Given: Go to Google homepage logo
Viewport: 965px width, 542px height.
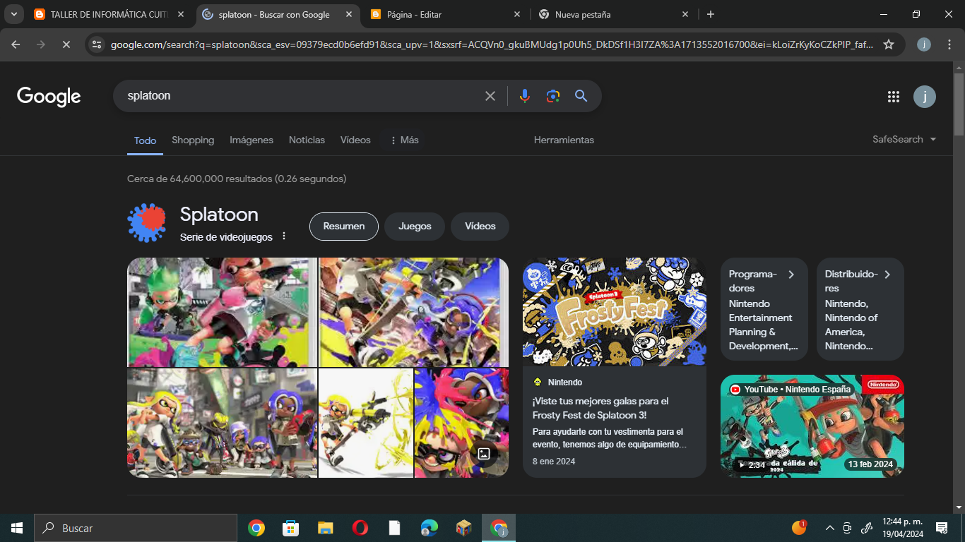Looking at the screenshot, I should click(x=49, y=97).
